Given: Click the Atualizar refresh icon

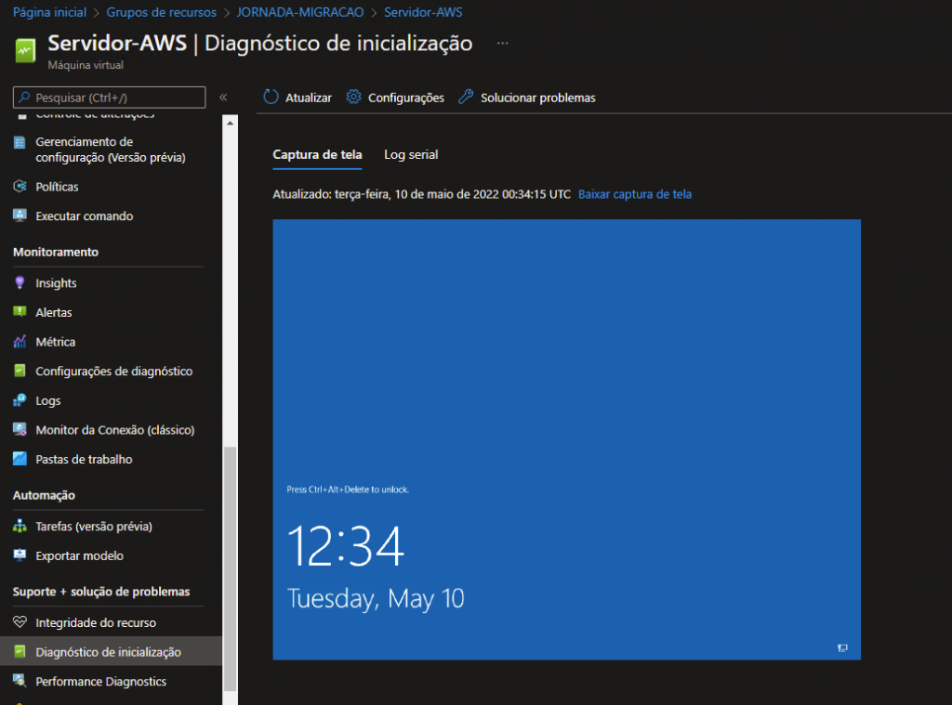Looking at the screenshot, I should coord(271,98).
